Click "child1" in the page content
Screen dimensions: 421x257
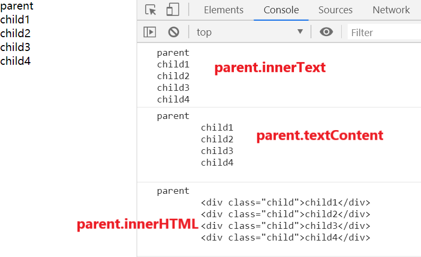15,20
